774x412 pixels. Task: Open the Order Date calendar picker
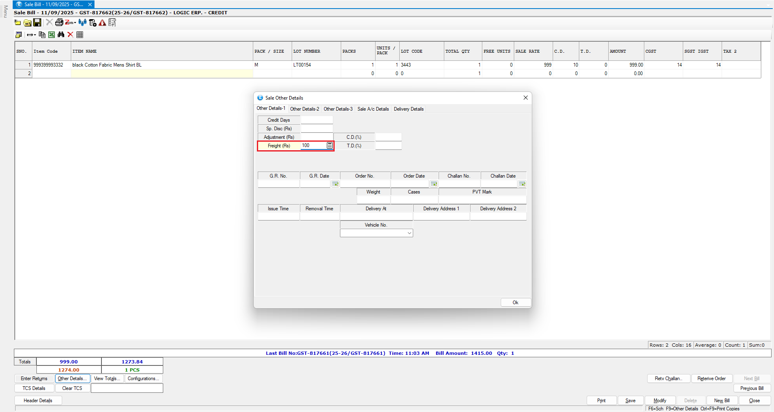click(x=434, y=184)
